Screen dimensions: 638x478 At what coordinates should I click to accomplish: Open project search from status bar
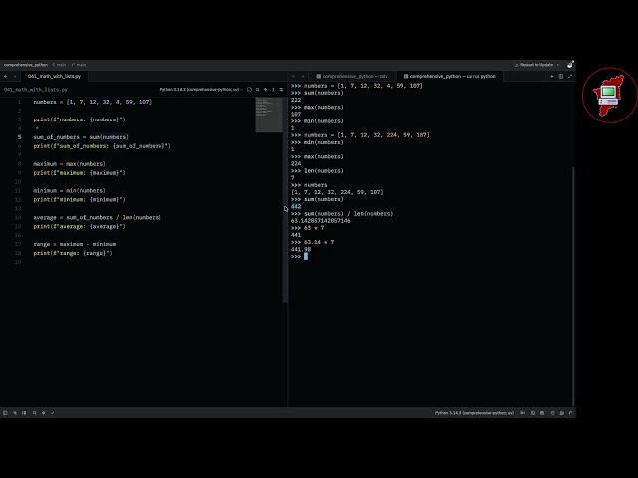35,413
